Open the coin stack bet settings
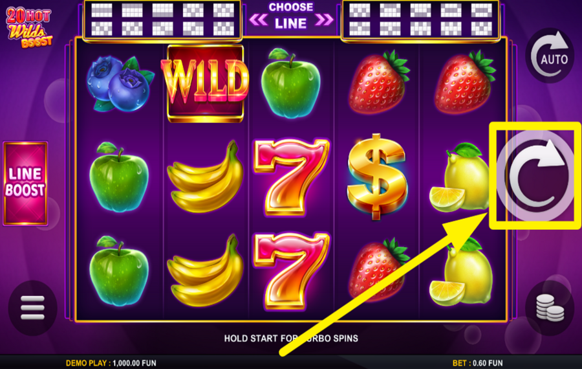Image resolution: width=582 pixels, height=369 pixels. (x=550, y=307)
